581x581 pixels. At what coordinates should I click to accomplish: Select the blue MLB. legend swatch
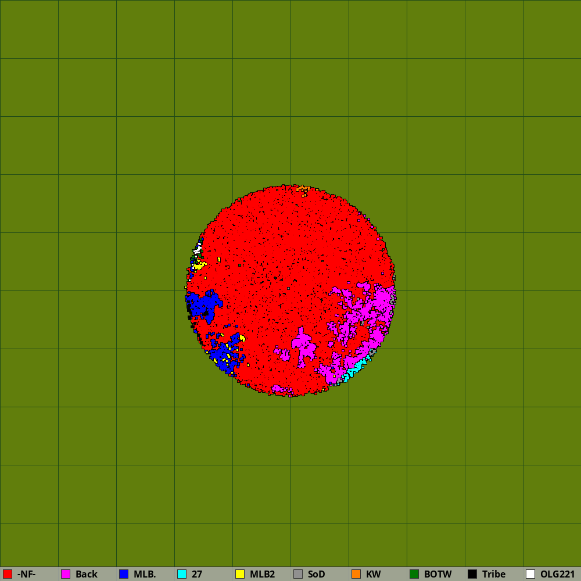tap(124, 574)
